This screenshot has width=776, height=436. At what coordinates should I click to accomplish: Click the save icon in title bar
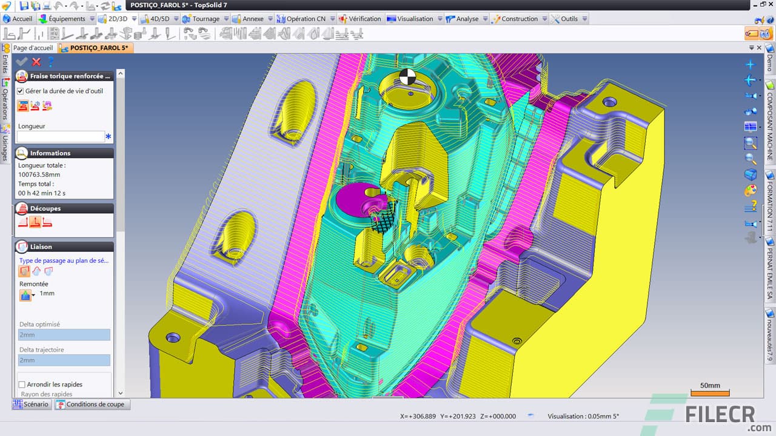click(x=24, y=5)
